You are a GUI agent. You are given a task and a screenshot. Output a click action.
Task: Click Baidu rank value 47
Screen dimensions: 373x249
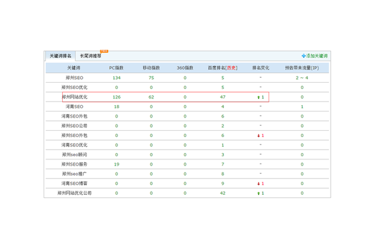(x=223, y=97)
